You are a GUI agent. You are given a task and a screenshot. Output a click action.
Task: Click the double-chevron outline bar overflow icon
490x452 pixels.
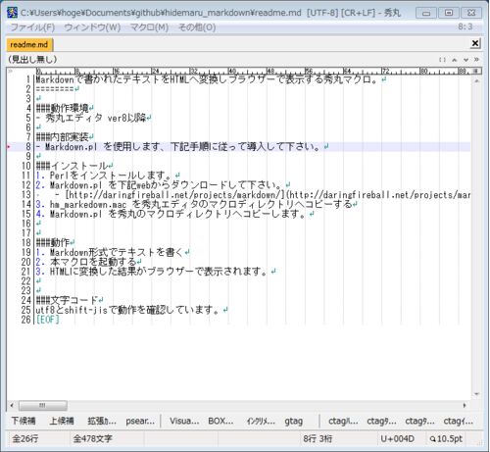[x=476, y=60]
